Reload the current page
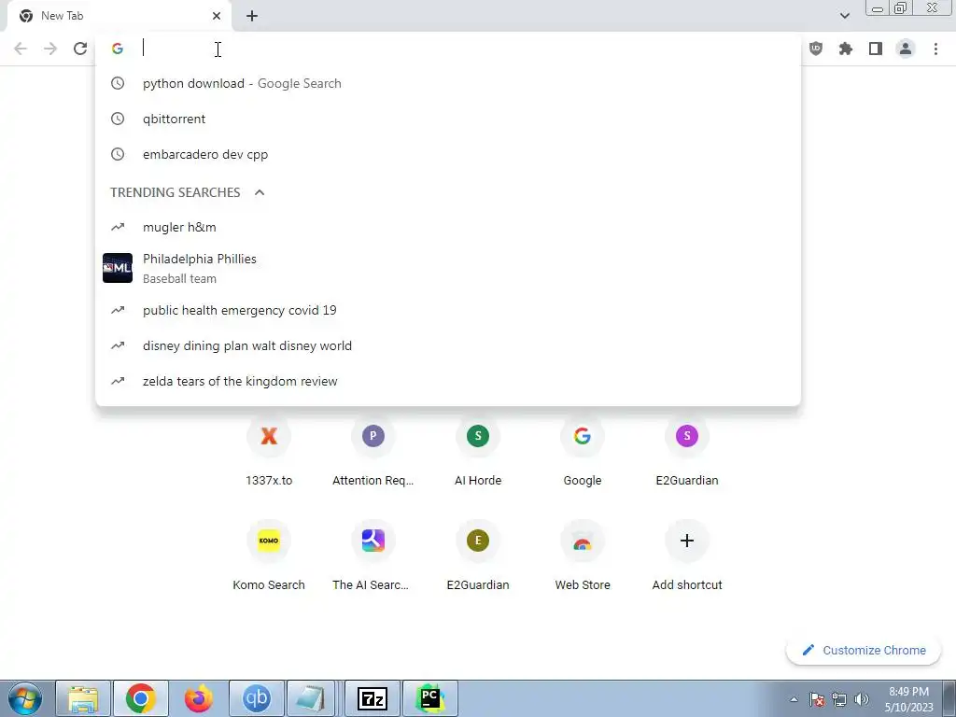Image resolution: width=956 pixels, height=717 pixels. (80, 49)
